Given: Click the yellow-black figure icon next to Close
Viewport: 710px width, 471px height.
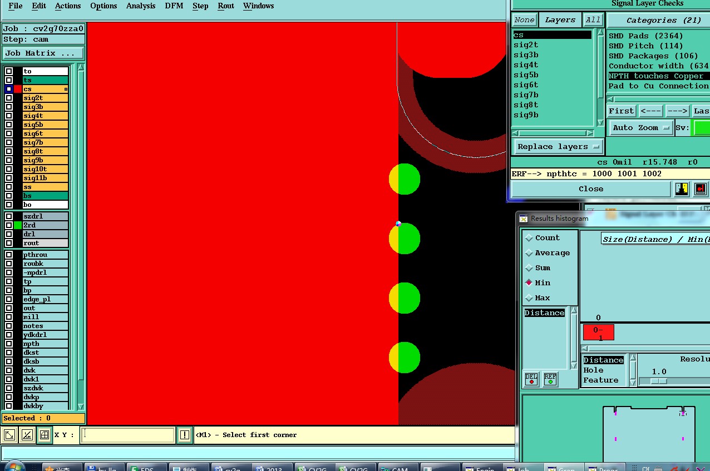Looking at the screenshot, I should [x=682, y=189].
